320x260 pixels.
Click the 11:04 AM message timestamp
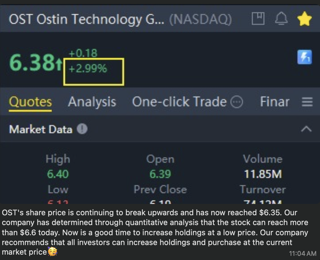click(303, 253)
